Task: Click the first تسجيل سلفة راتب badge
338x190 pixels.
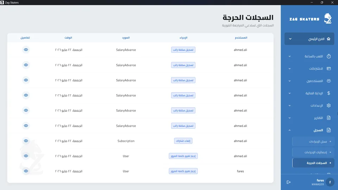Action: 183,50
